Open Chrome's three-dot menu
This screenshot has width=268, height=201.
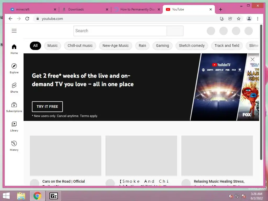click(258, 19)
